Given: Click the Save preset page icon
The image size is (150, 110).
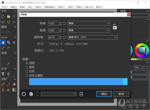Looking at the screenshot, I should [81, 94].
